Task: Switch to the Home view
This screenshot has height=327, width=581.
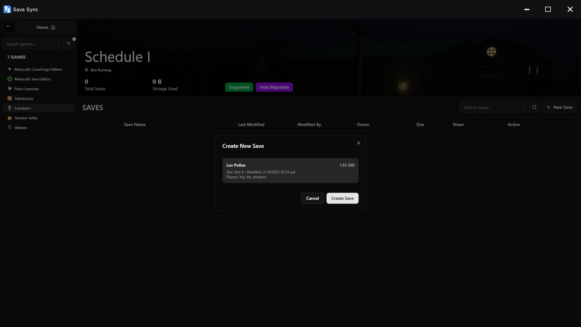Action: coord(45,27)
